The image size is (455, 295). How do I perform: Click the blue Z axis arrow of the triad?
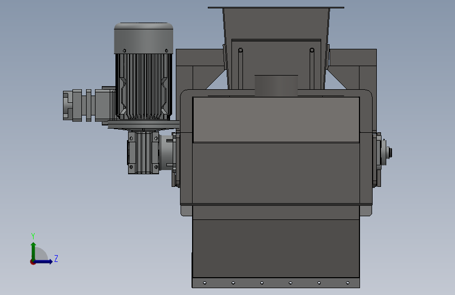(44, 261)
